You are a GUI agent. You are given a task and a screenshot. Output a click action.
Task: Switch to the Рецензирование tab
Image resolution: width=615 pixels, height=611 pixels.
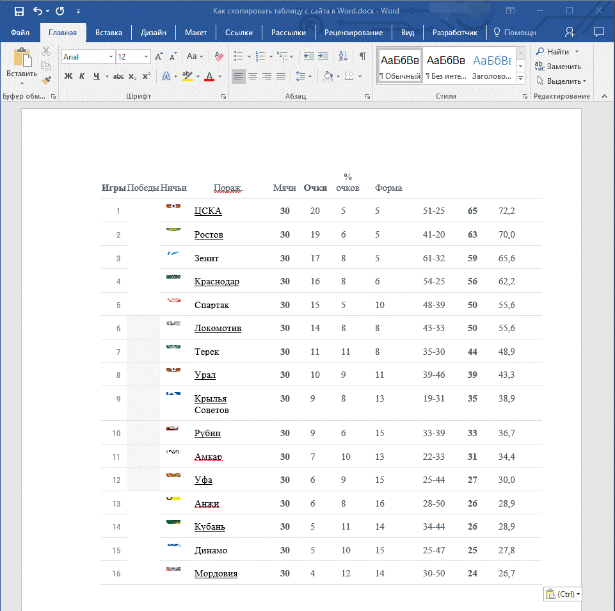click(353, 33)
